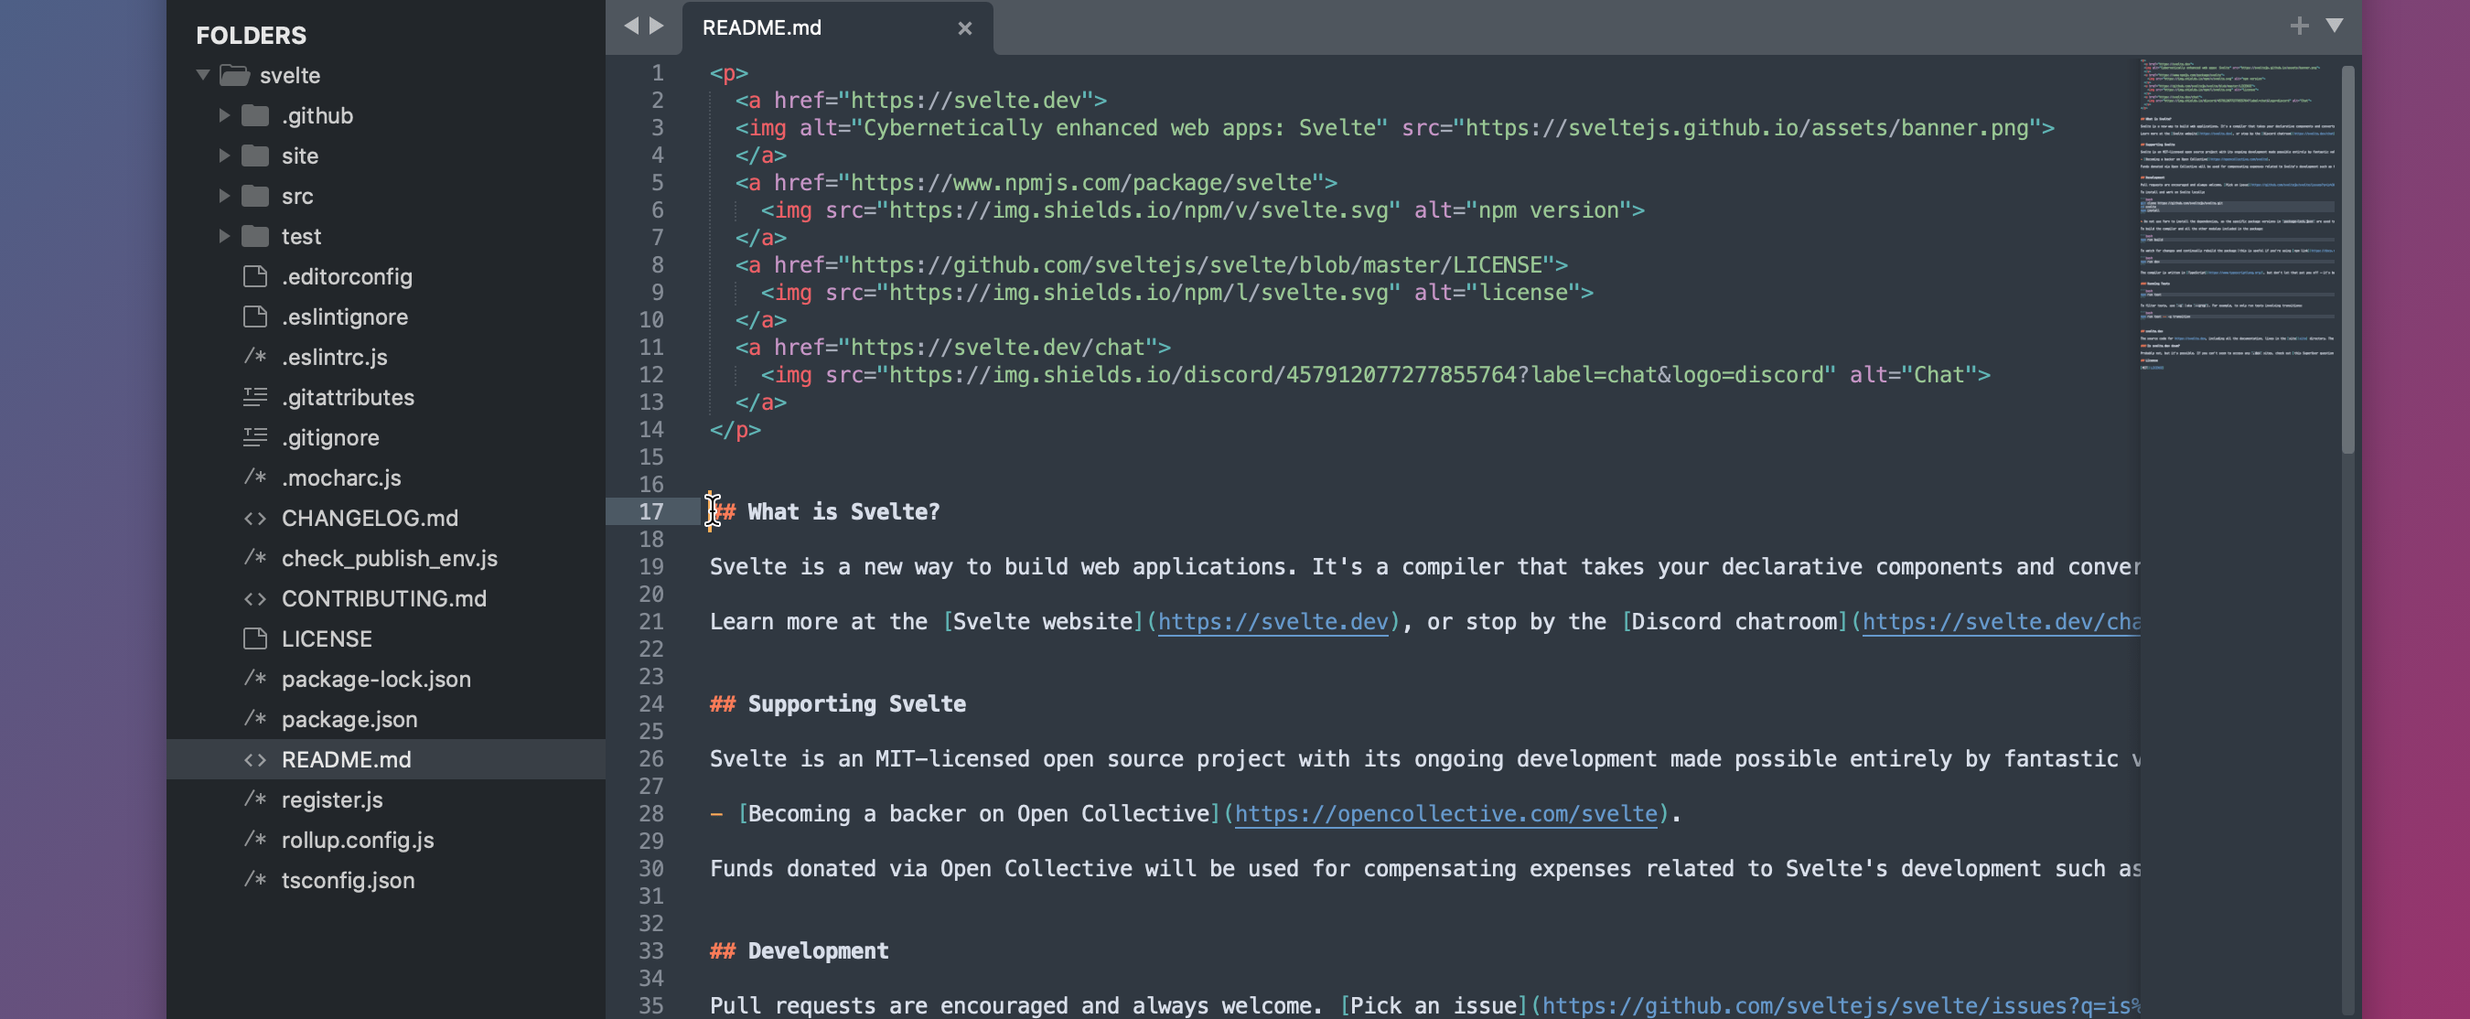Click the vertical scrollbar handle
The height and width of the screenshot is (1019, 2470).
pyautogui.click(x=2347, y=259)
